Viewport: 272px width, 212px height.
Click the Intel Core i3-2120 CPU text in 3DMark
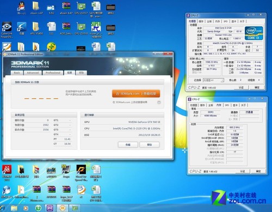[137, 129]
